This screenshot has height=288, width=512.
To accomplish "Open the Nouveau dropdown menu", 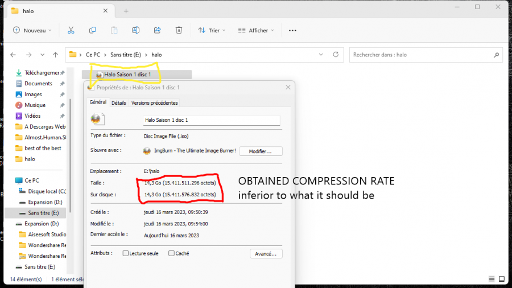I will [32, 30].
